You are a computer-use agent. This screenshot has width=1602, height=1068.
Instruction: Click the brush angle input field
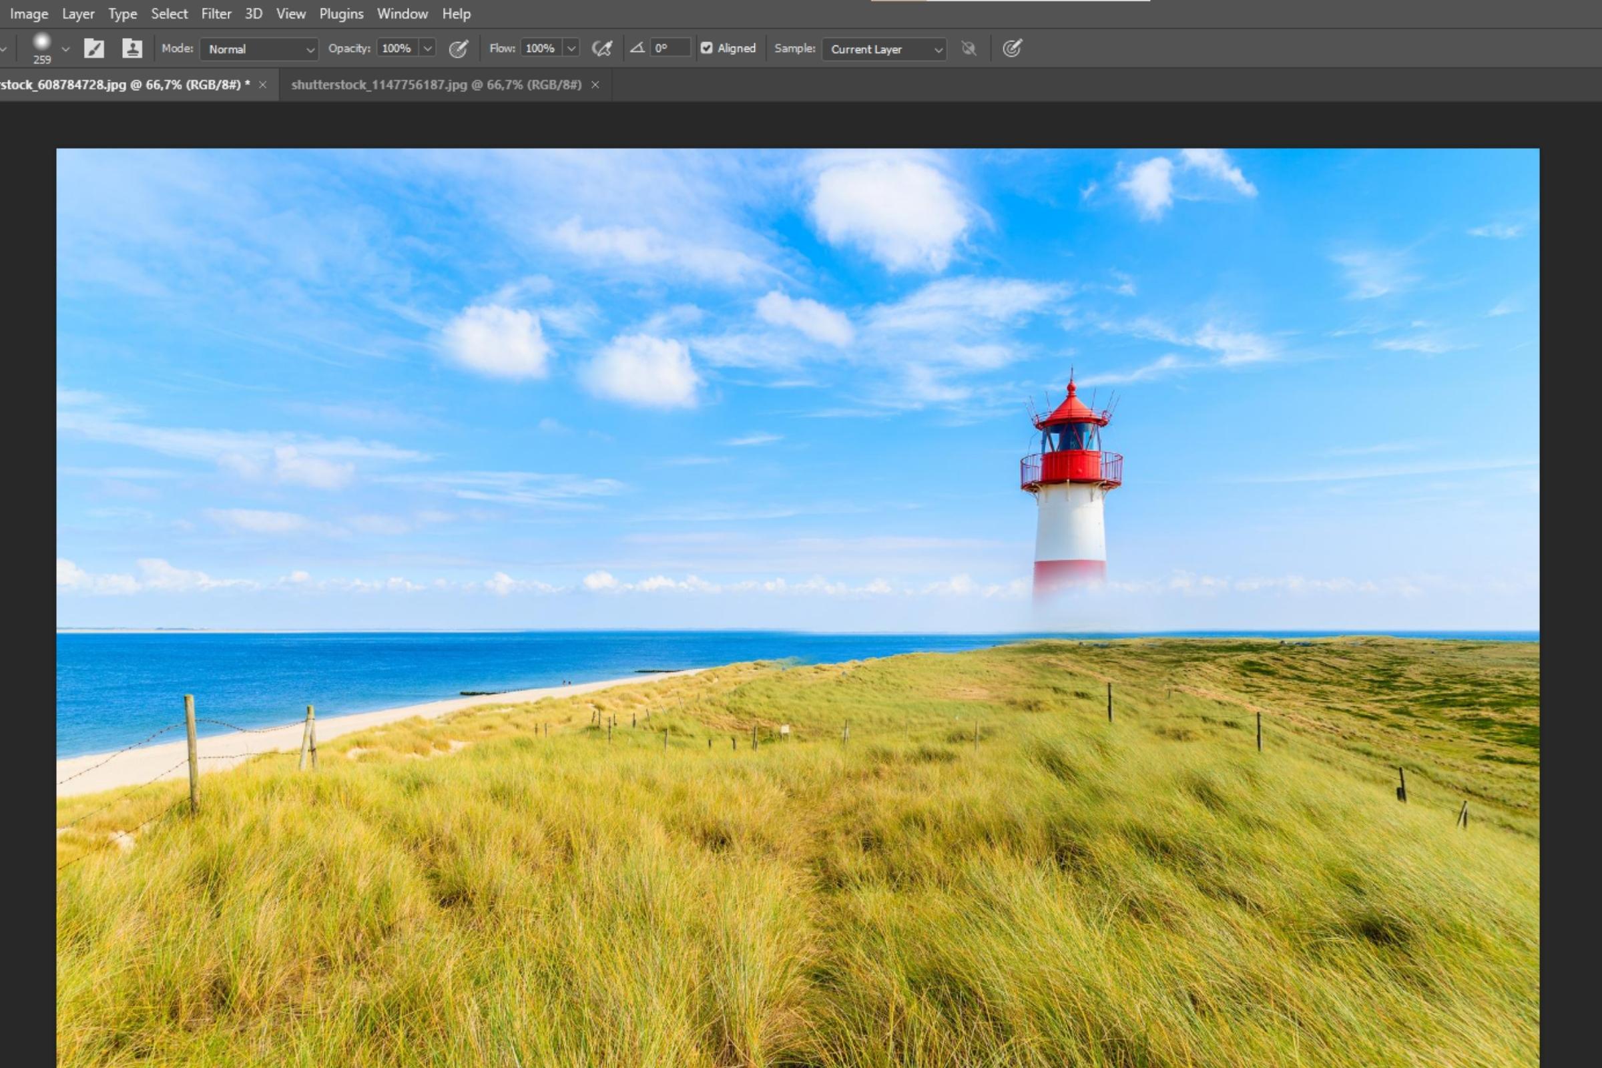click(x=670, y=48)
